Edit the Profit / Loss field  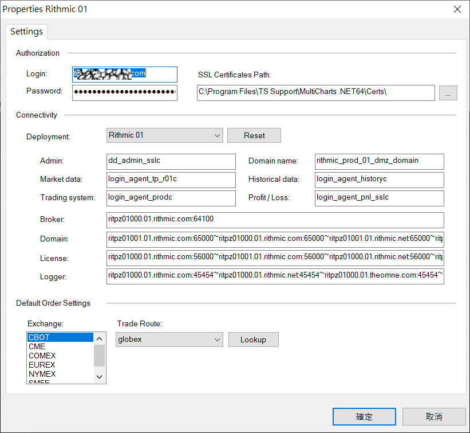tap(379, 198)
